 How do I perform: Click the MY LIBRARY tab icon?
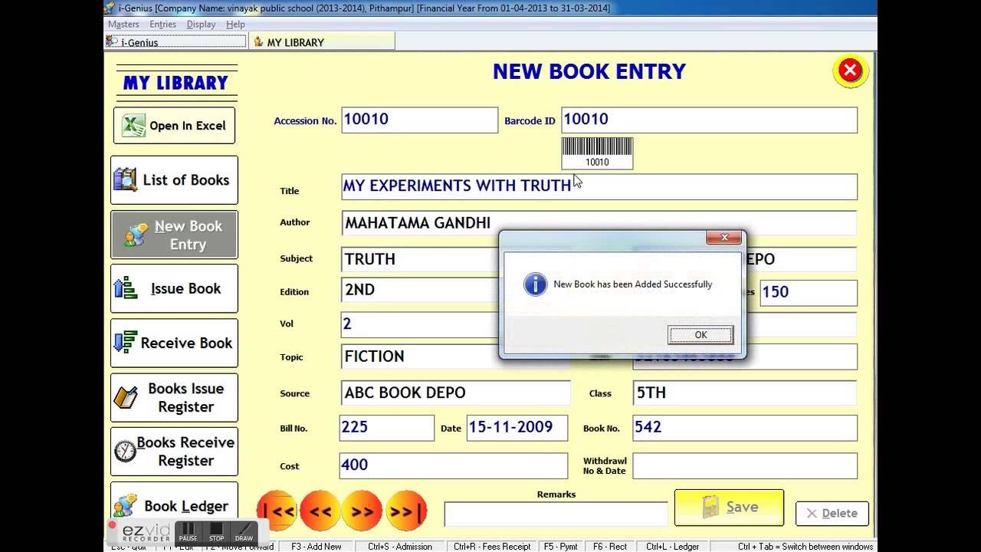258,42
